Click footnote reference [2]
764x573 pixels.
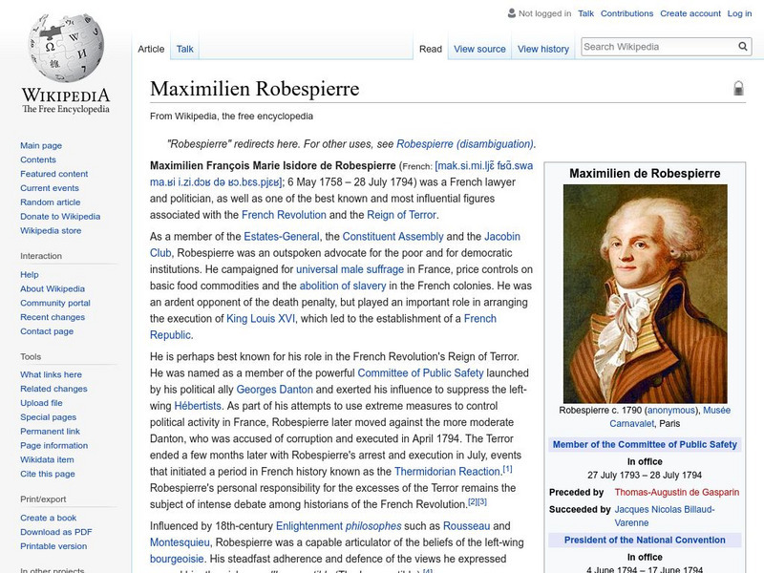pos(472,501)
